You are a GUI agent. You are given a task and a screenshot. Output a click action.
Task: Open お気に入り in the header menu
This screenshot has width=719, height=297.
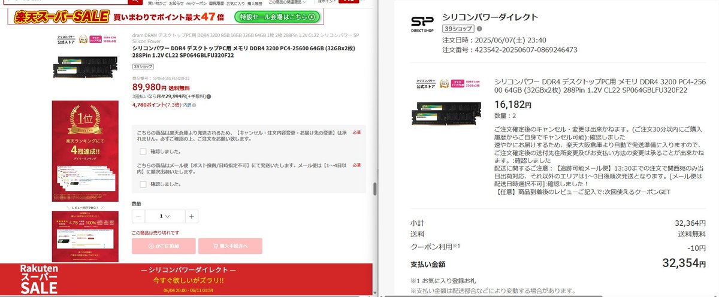[235, 3]
